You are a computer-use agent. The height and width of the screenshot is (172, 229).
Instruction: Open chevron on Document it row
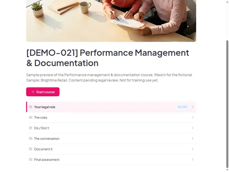point(193,149)
